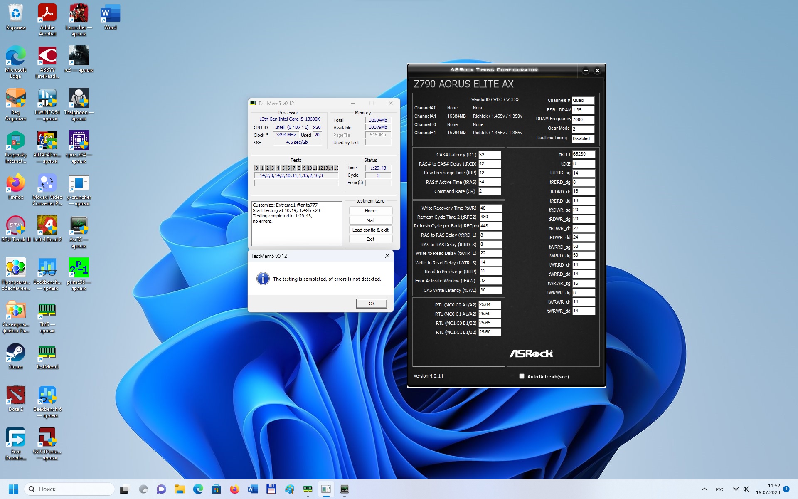Open the y-cruncher shortcut icon

[x=79, y=183]
